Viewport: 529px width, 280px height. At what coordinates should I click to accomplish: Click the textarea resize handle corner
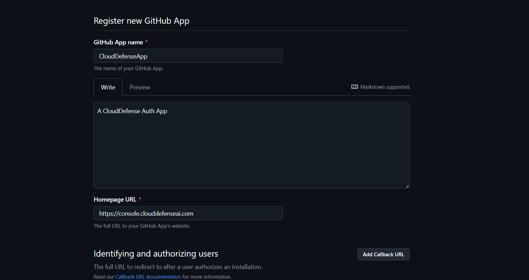407,186
